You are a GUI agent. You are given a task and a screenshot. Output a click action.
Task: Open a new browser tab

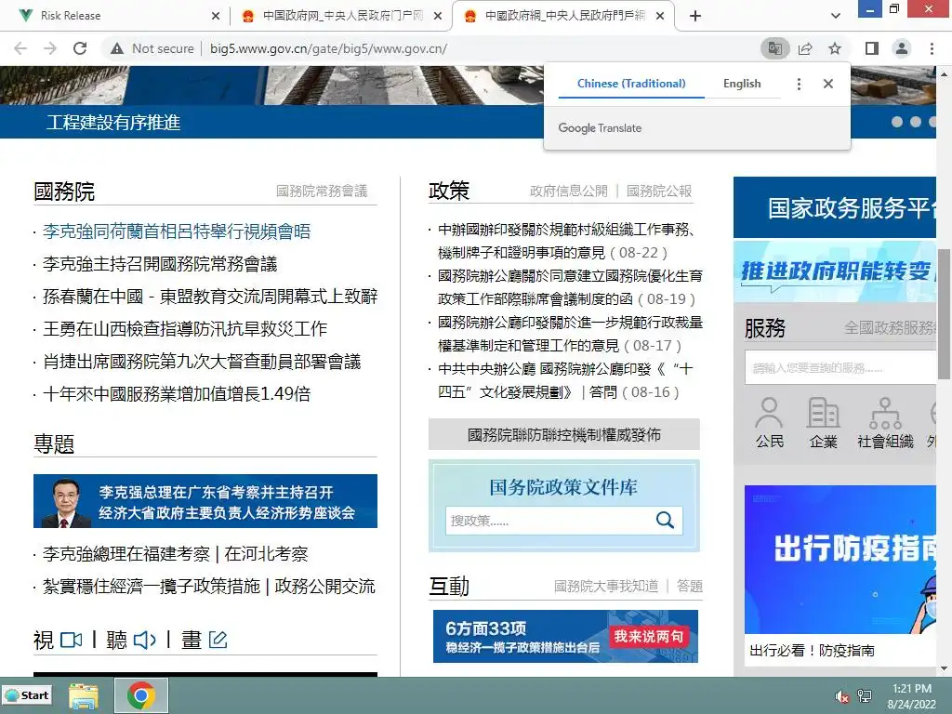pyautogui.click(x=695, y=16)
